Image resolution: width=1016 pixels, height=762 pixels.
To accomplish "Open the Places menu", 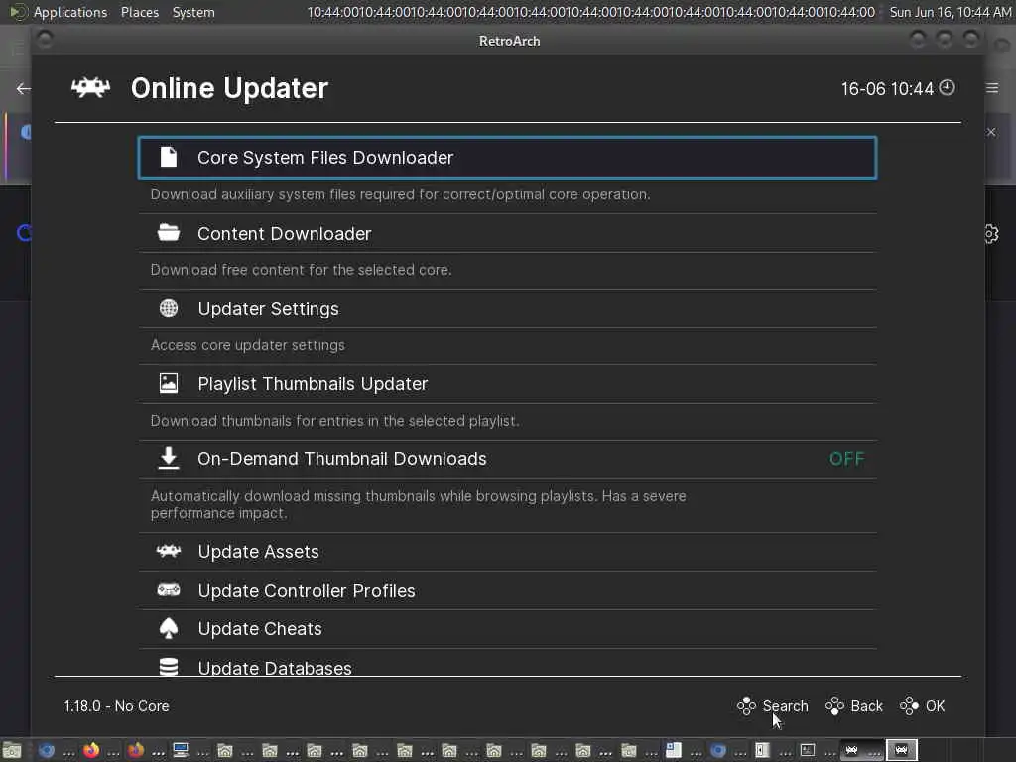I will [139, 12].
